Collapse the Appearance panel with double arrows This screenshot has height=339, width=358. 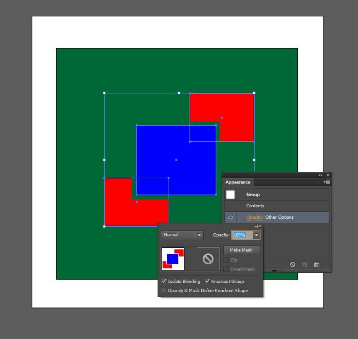click(320, 175)
